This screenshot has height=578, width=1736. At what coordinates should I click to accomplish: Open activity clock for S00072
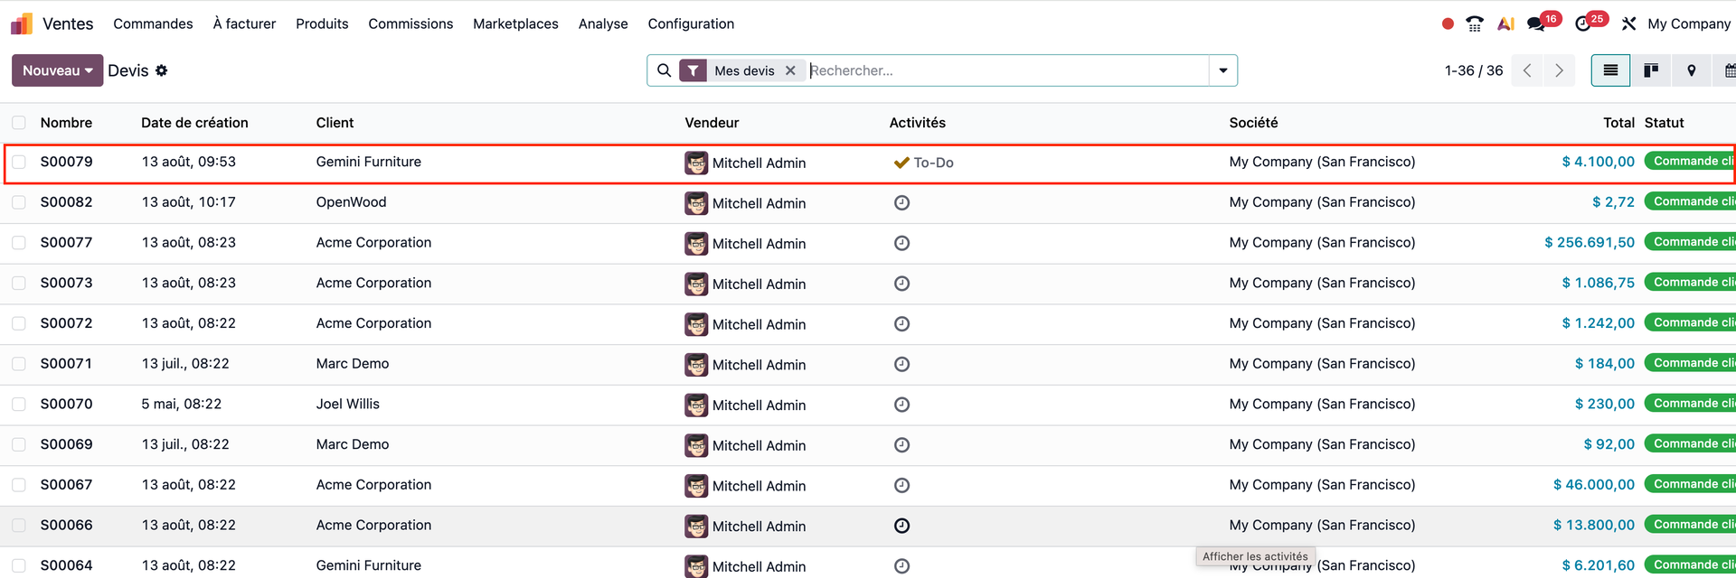901,324
